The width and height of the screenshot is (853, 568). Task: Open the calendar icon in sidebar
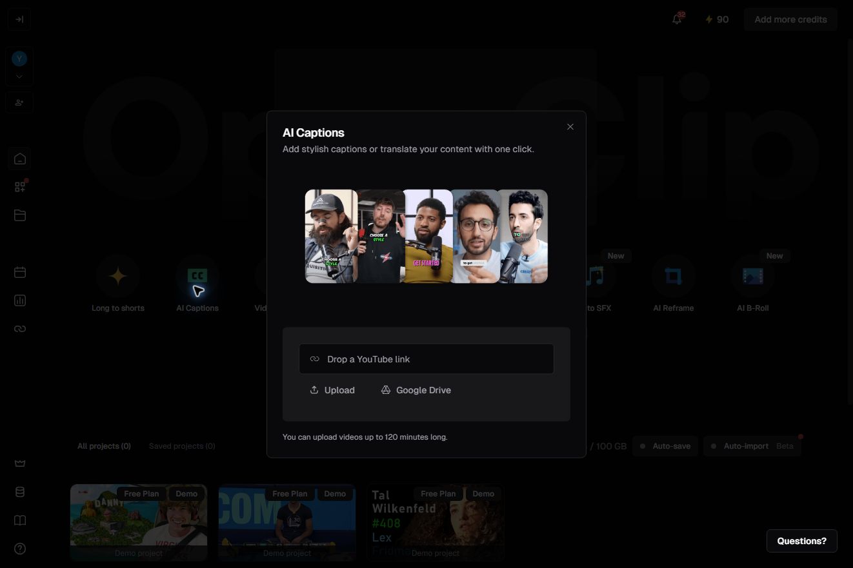coord(20,272)
